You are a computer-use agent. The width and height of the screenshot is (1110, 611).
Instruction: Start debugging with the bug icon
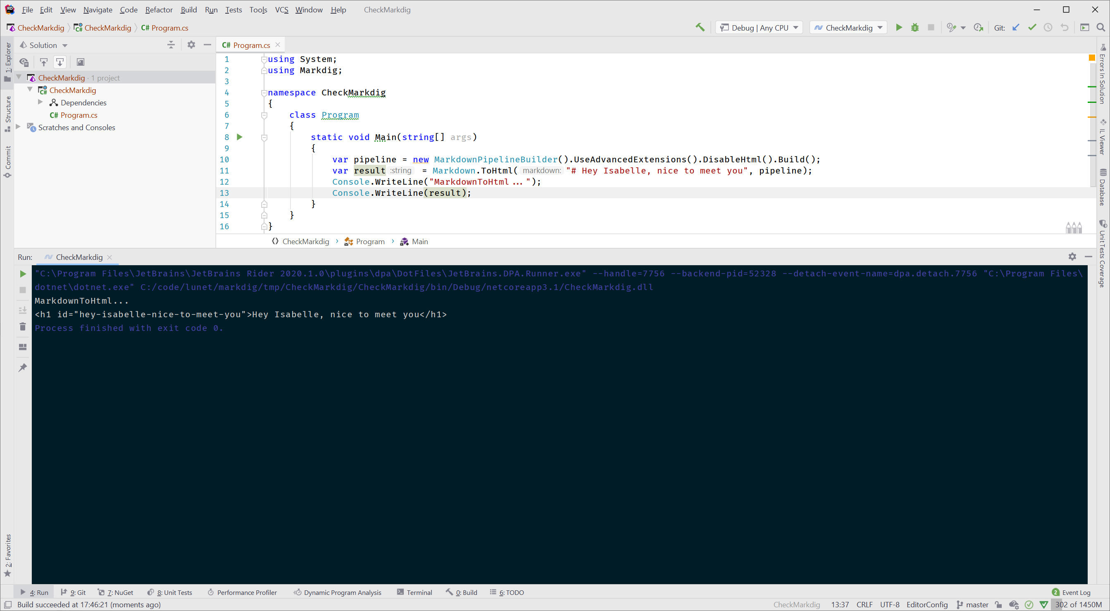pyautogui.click(x=915, y=27)
